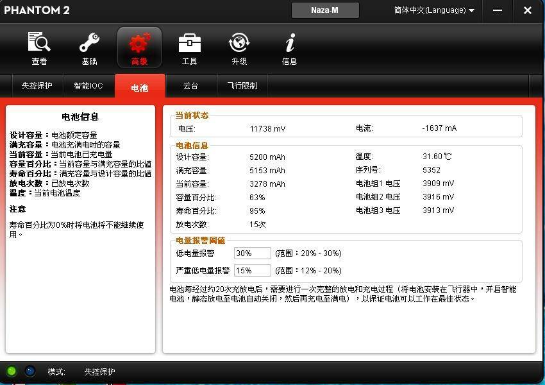Select the 电池 tab
This screenshot has width=545, height=385.
point(140,87)
